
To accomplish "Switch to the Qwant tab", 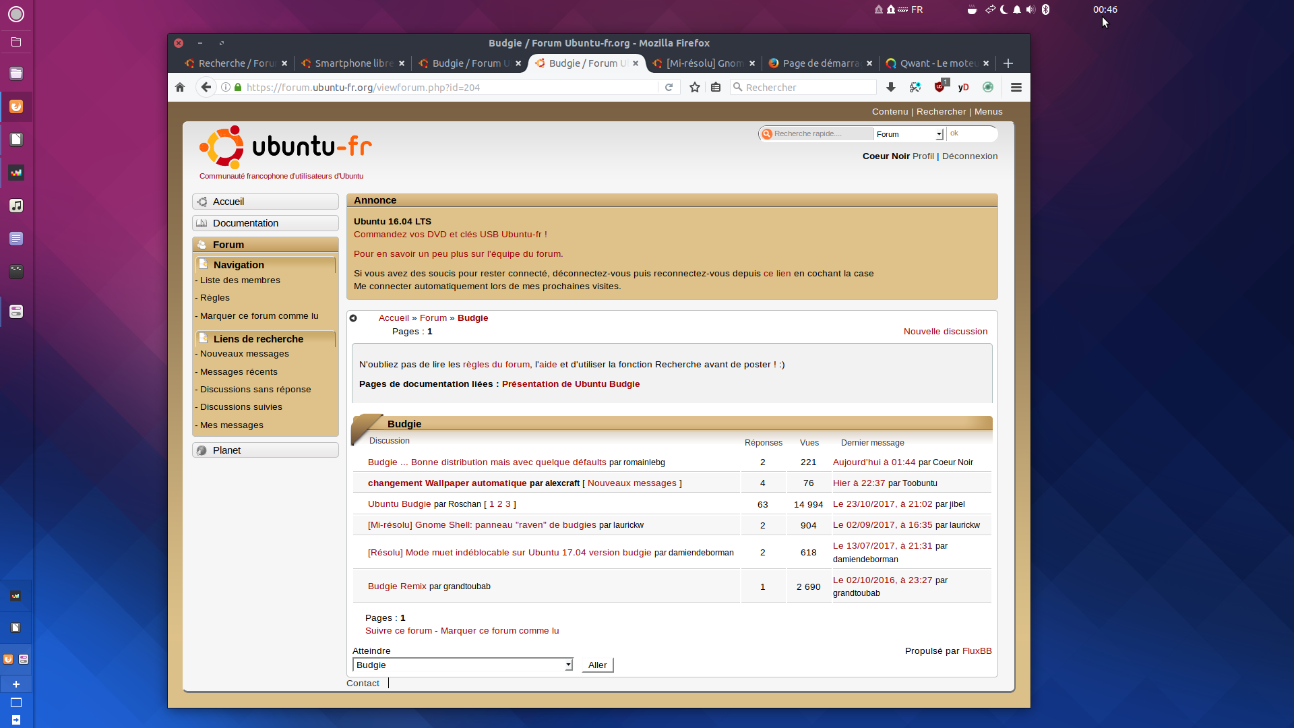I will click(937, 63).
